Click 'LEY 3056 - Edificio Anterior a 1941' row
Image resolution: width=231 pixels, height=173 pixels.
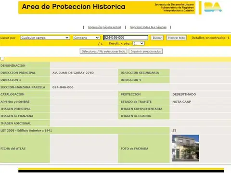click(x=85, y=131)
